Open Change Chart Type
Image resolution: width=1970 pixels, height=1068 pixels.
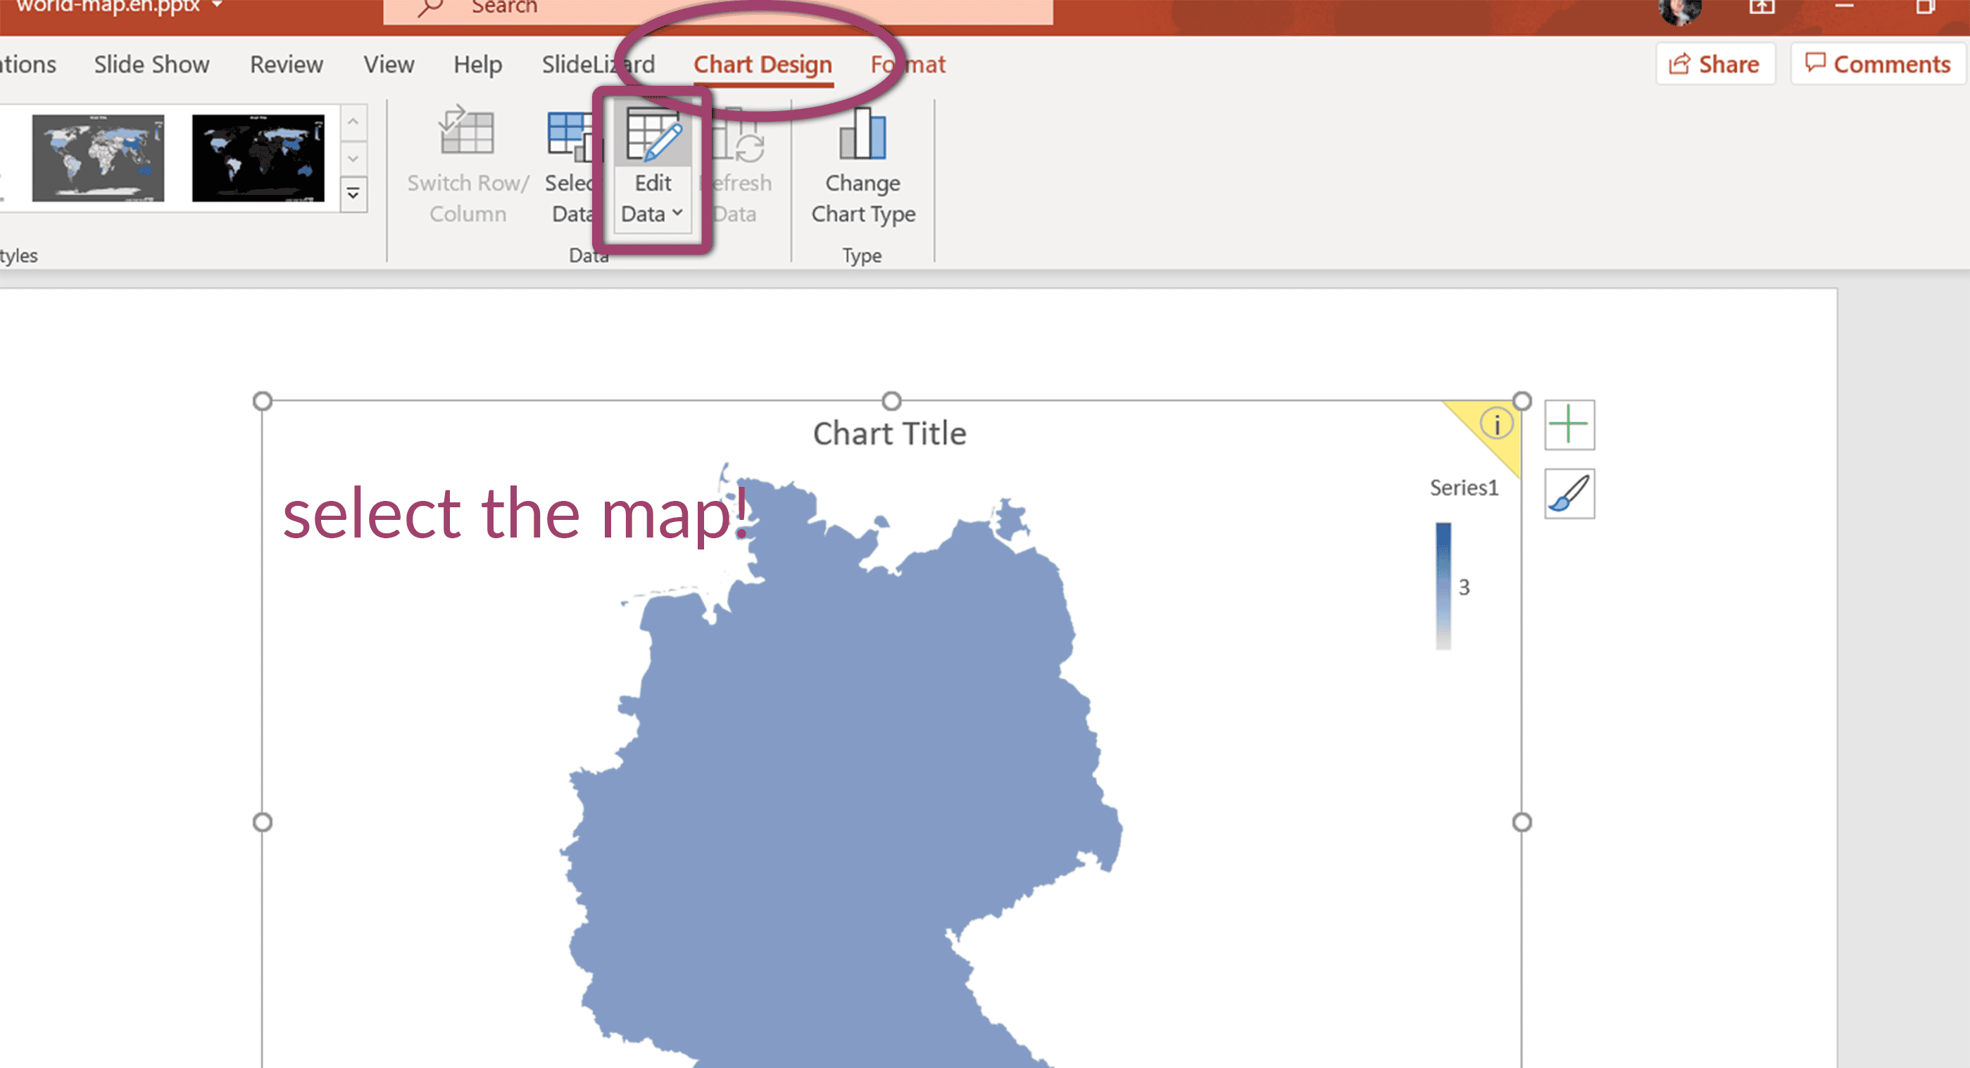[862, 168]
